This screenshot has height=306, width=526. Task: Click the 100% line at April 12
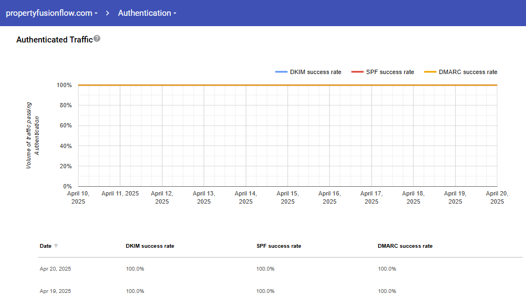point(162,85)
